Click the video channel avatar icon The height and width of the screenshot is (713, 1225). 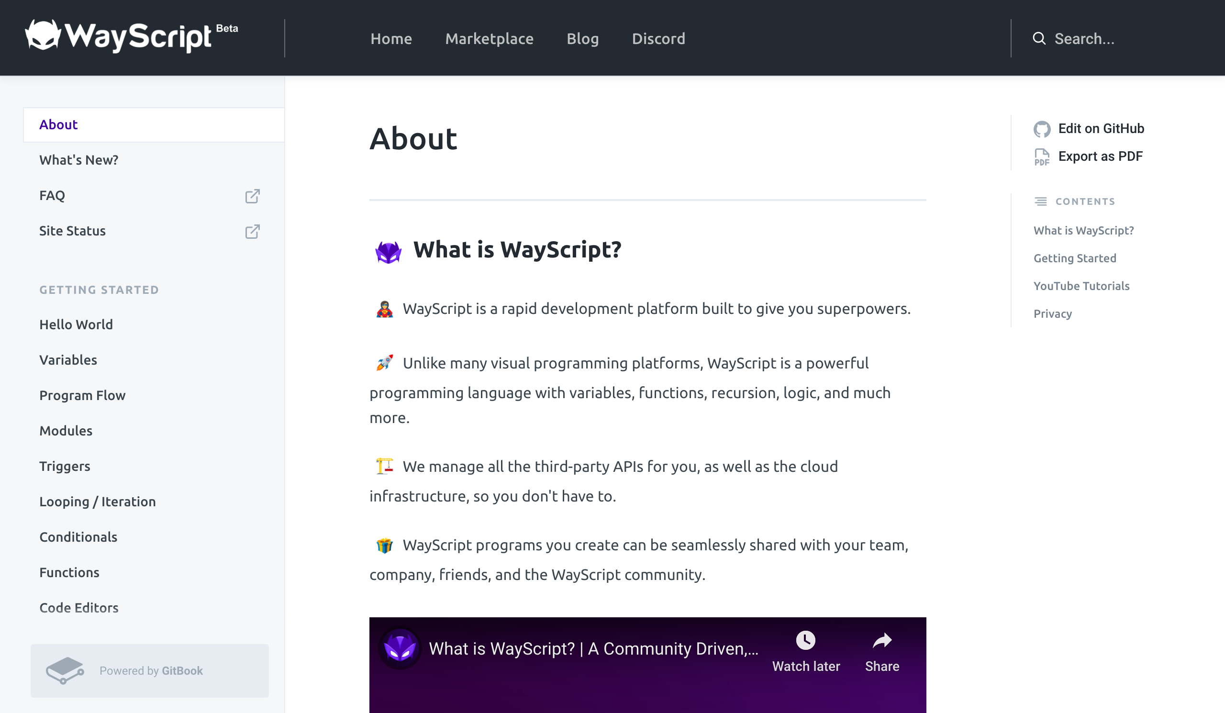pos(400,648)
